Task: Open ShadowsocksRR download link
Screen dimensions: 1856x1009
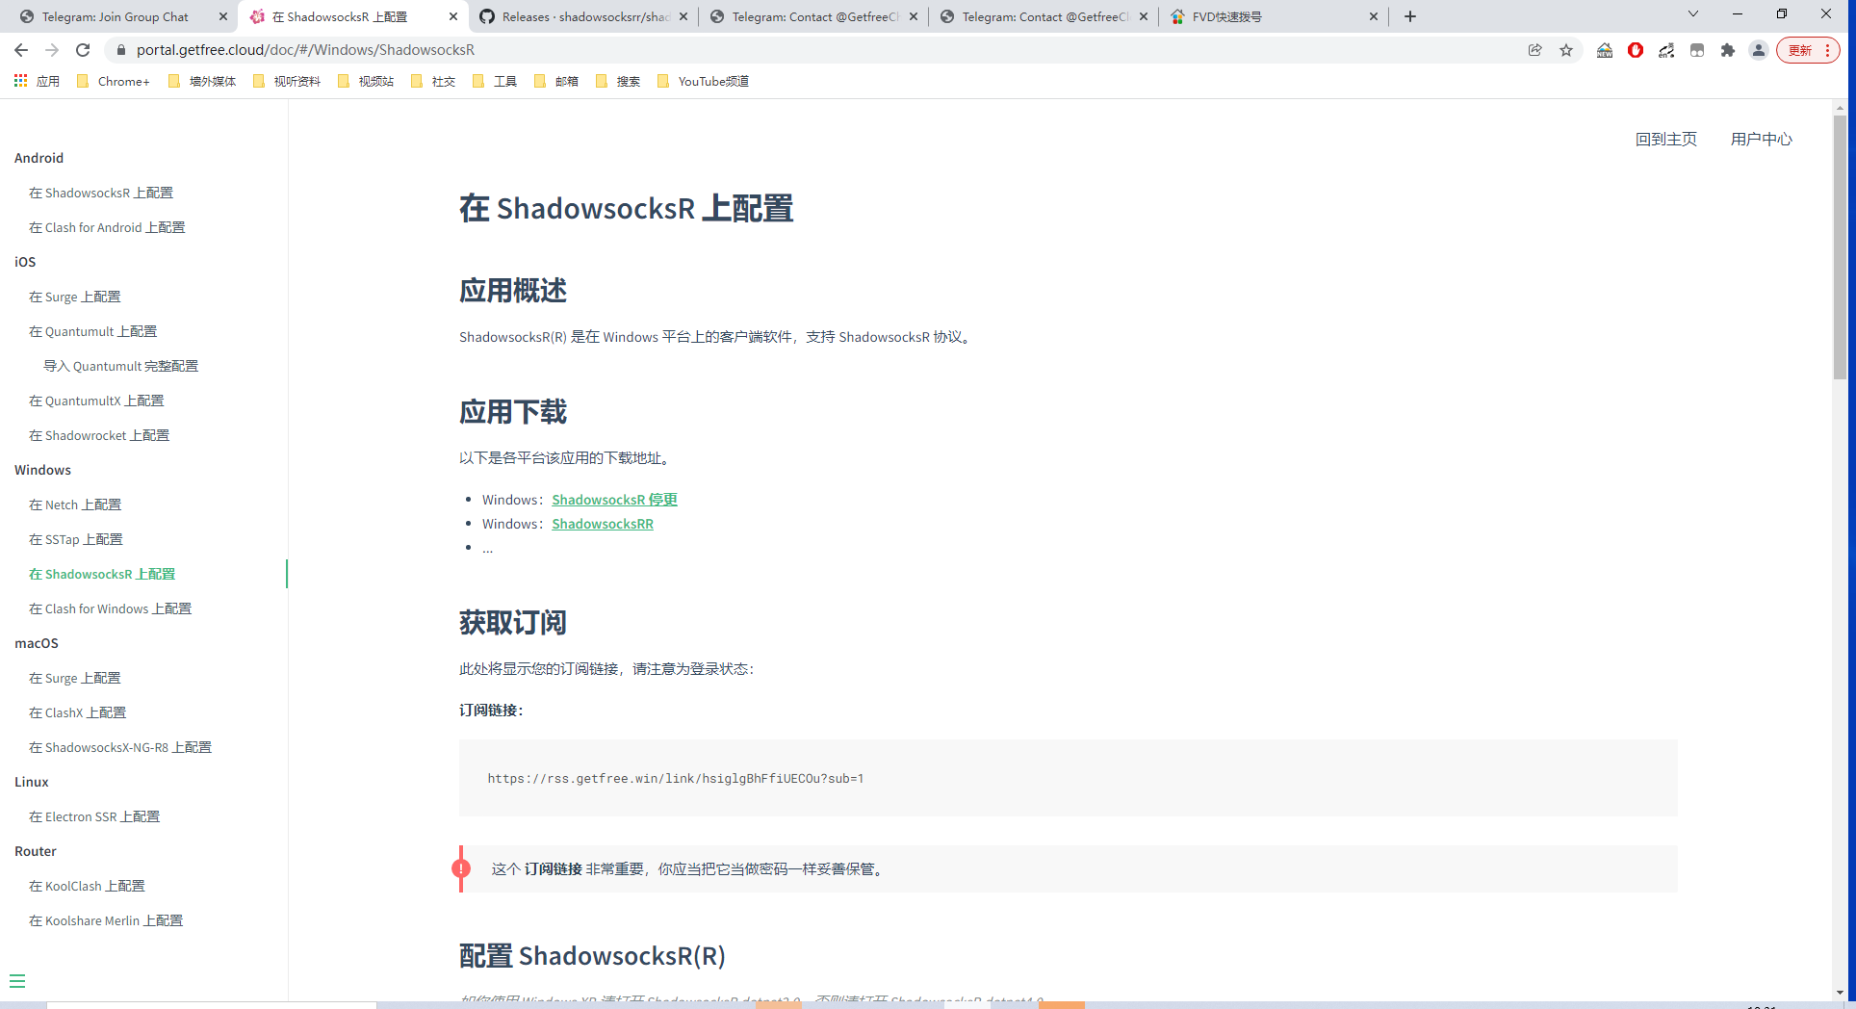Action: coord(603,524)
